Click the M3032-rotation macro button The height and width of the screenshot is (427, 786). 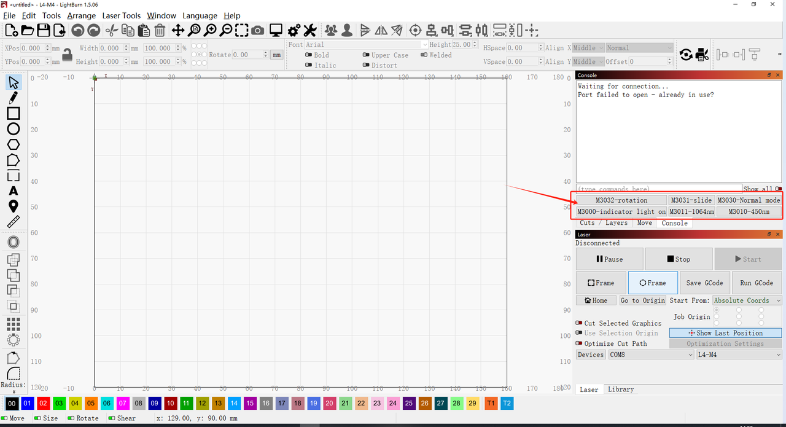pos(621,200)
